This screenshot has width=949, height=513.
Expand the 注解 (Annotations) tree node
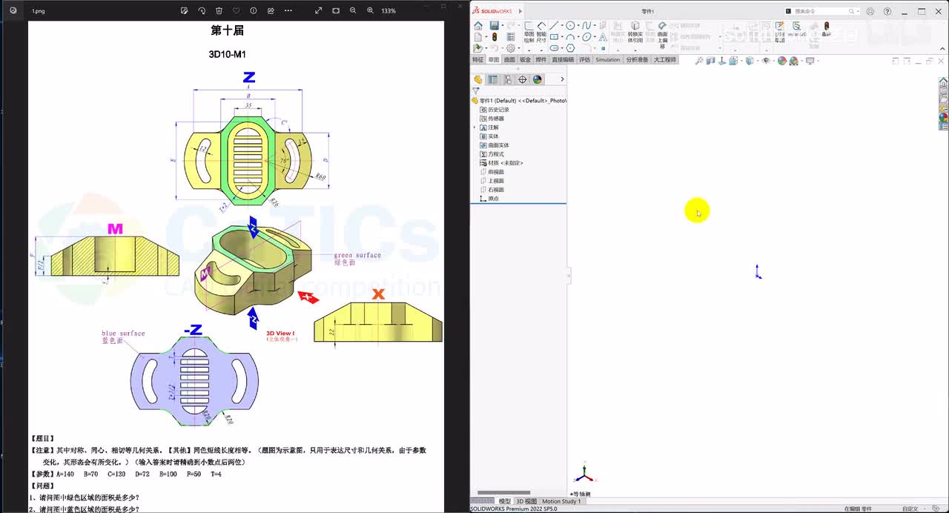click(474, 128)
